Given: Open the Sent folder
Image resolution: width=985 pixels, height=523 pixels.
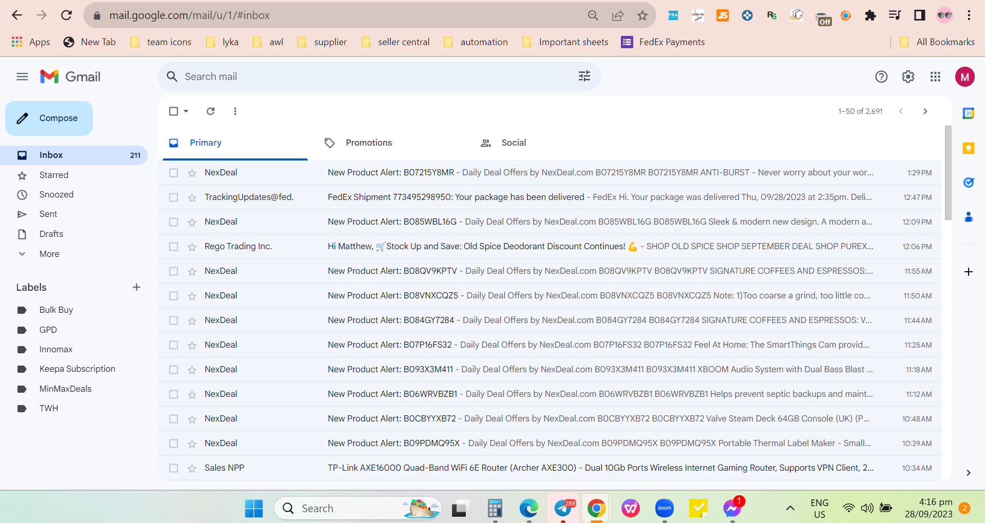Looking at the screenshot, I should (x=48, y=214).
